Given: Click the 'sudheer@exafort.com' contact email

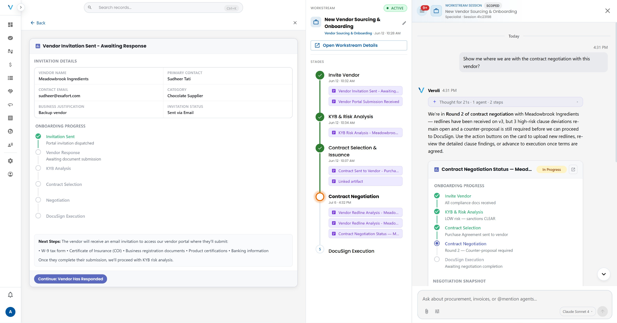Looking at the screenshot, I should point(59,96).
